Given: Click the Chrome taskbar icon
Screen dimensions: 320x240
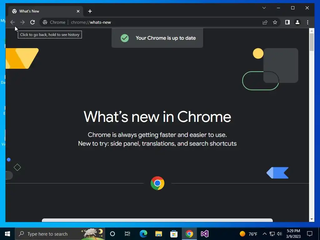Looking at the screenshot, I should tap(189, 234).
